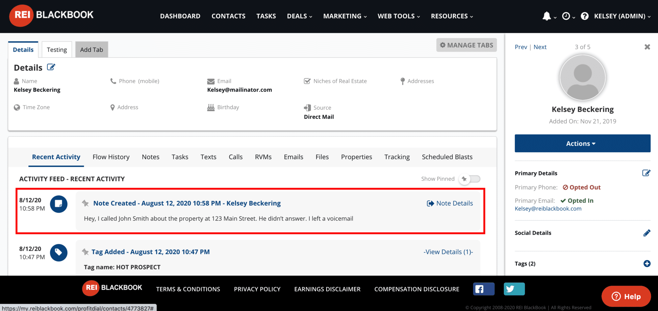Expand the Deals dropdown menu

pyautogui.click(x=299, y=16)
